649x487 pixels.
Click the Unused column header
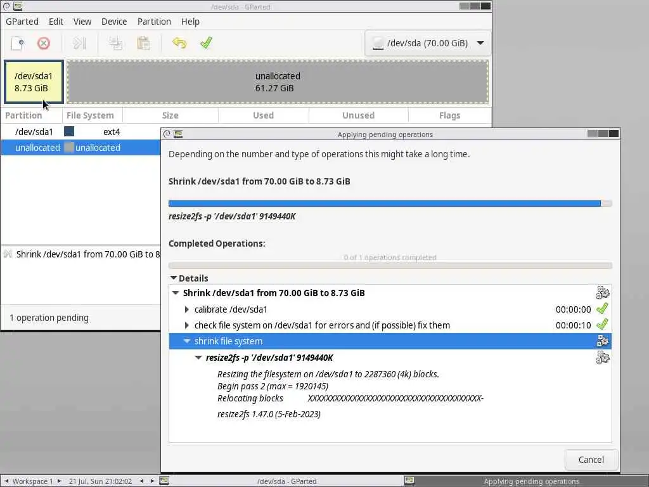359,115
